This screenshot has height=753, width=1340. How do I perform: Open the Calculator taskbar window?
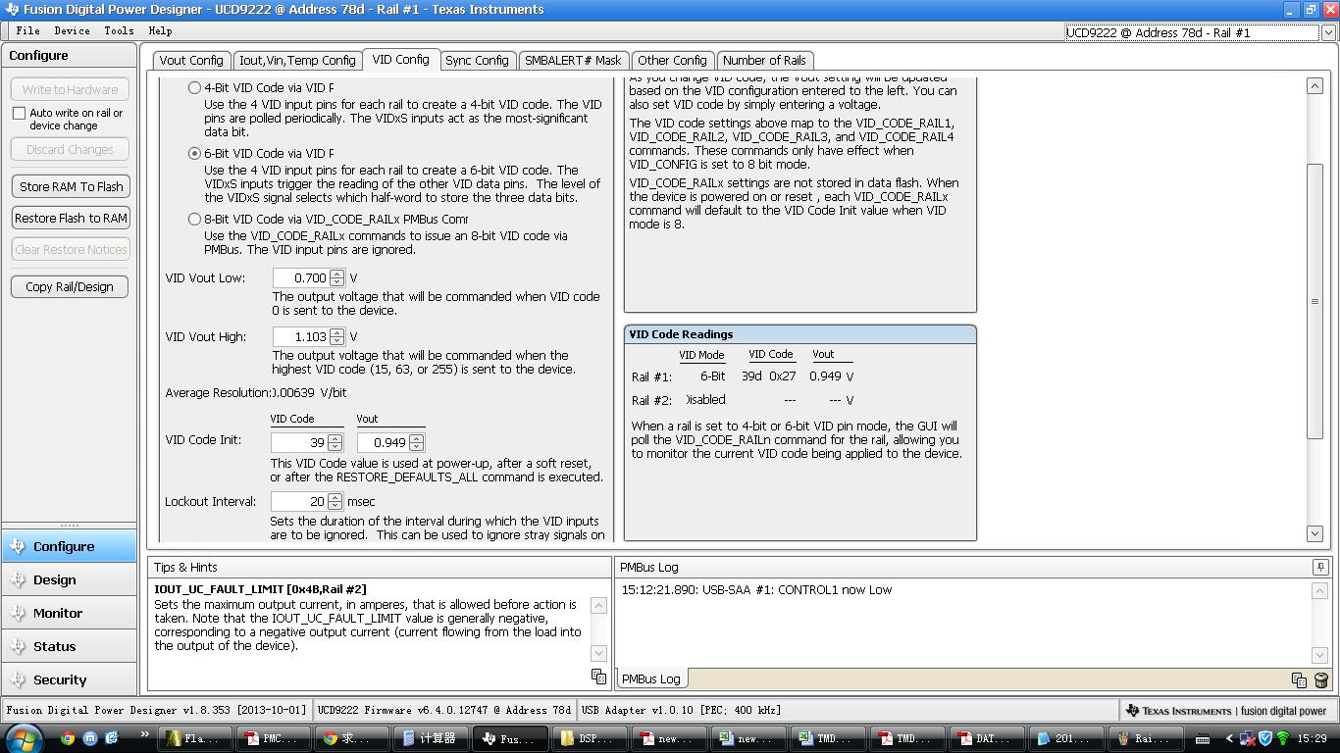[431, 738]
